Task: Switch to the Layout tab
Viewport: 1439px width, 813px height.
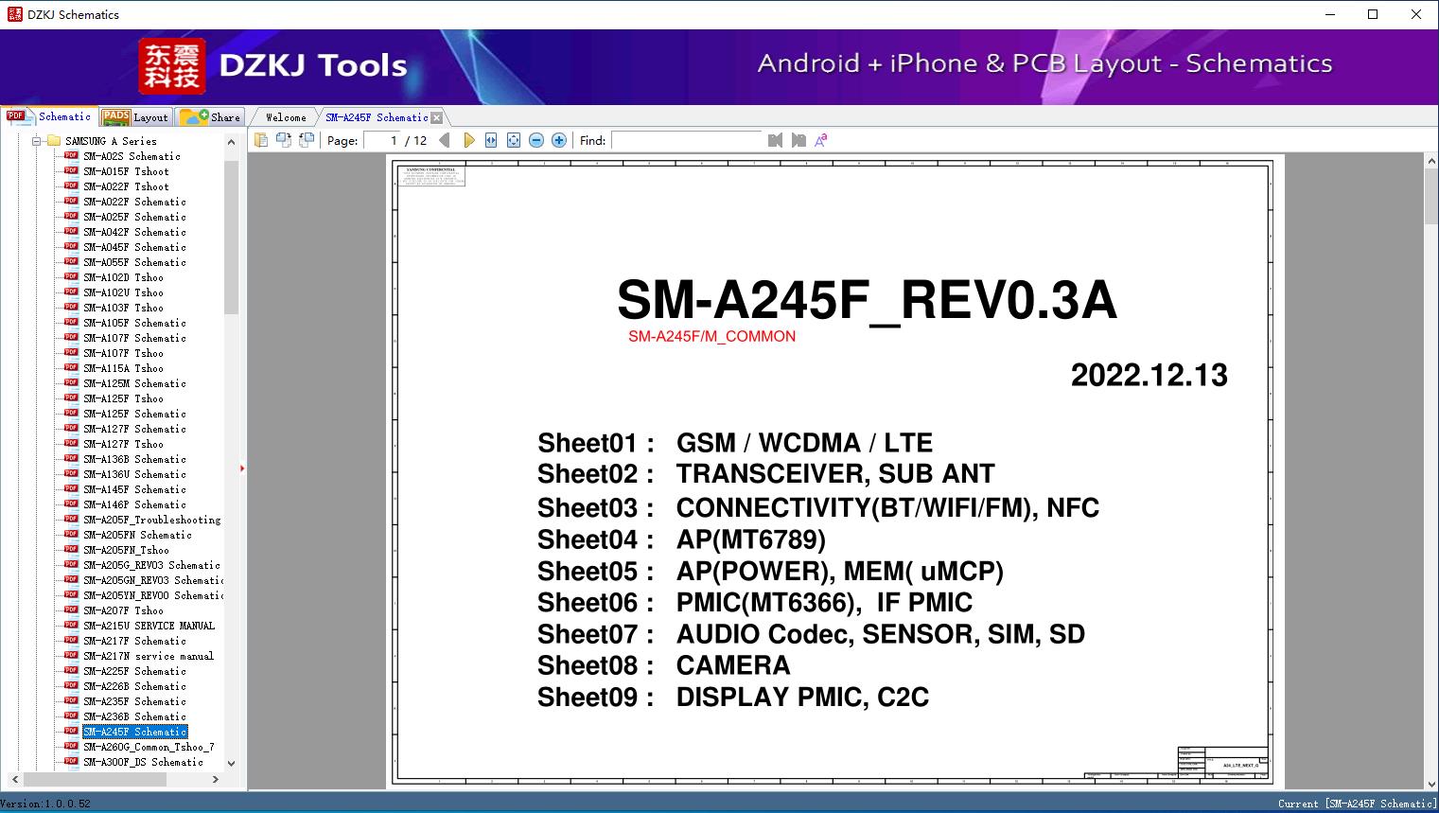Action: click(135, 116)
